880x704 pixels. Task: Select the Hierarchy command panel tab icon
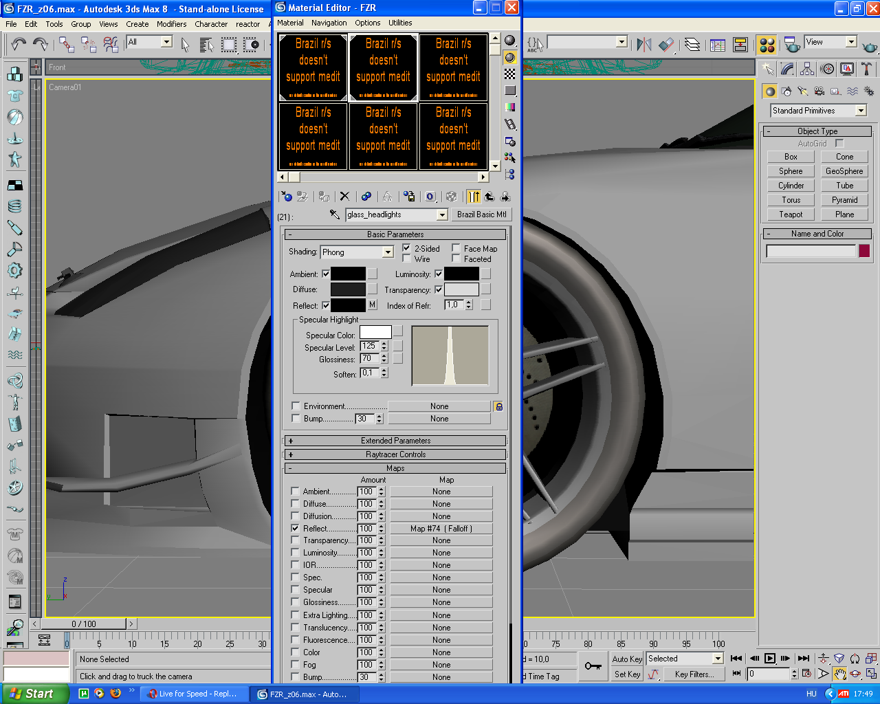[807, 69]
